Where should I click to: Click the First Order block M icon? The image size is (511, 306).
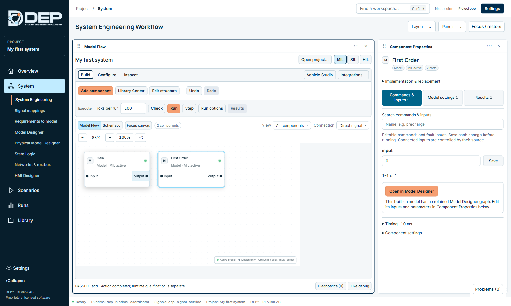pos(164,161)
